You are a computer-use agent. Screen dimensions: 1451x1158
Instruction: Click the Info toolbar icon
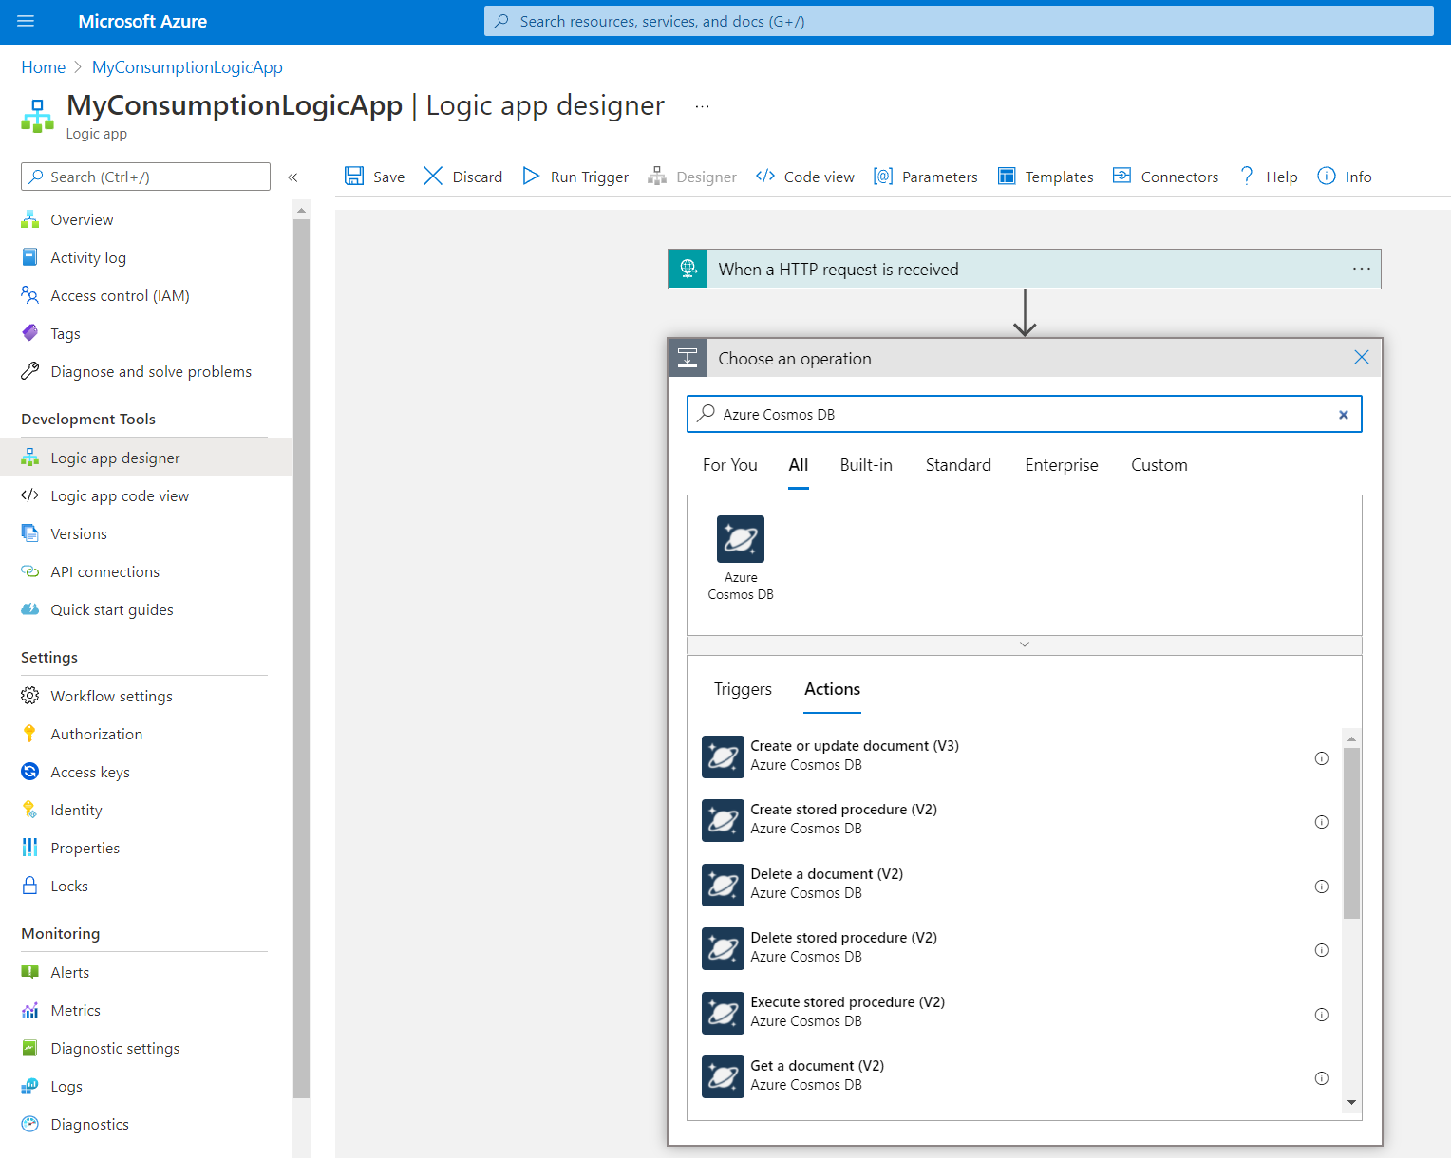(1327, 176)
